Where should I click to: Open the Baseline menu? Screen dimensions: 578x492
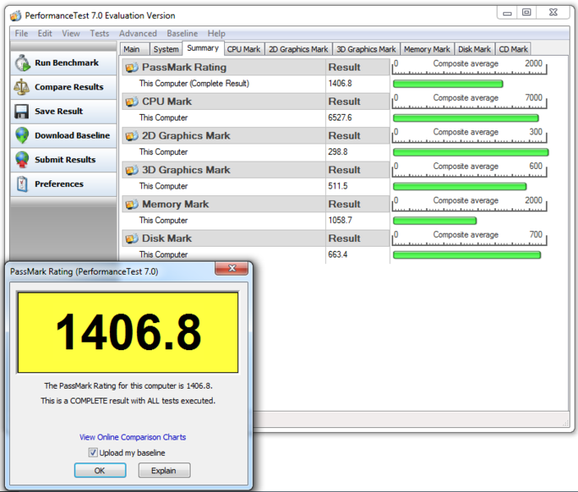[182, 34]
